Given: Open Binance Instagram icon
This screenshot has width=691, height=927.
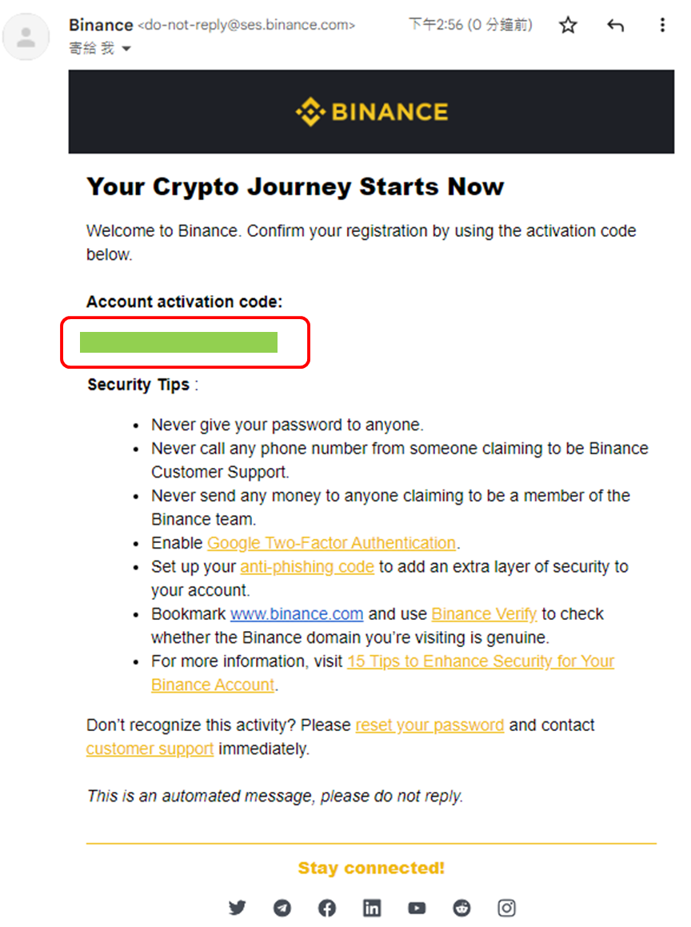Looking at the screenshot, I should coord(506,908).
